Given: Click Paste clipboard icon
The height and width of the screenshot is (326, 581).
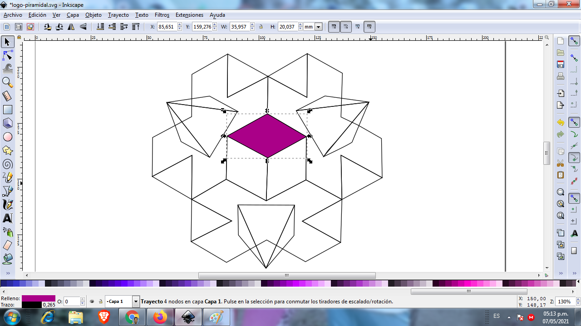Looking at the screenshot, I should coord(561,175).
